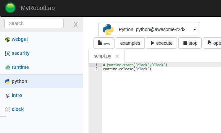The image size is (221, 133).
Task: Click the large Python logo in service header
Action: 108,30
